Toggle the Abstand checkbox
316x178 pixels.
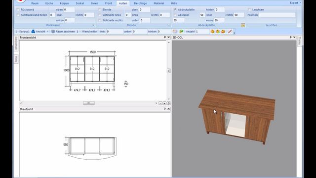pyautogui.click(x=175, y=15)
